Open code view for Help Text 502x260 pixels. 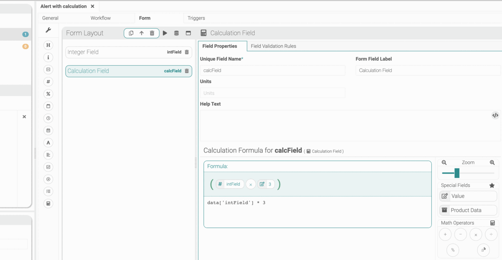[495, 115]
